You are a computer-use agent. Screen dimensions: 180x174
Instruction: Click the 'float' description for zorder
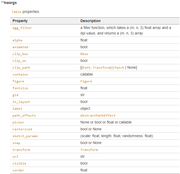coord(84,170)
